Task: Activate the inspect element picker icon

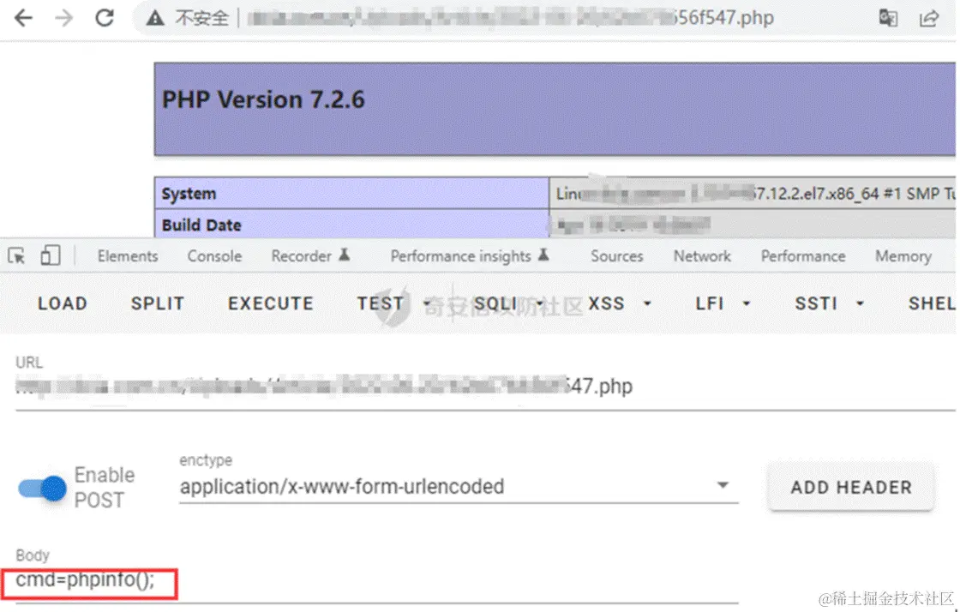Action: click(x=16, y=255)
